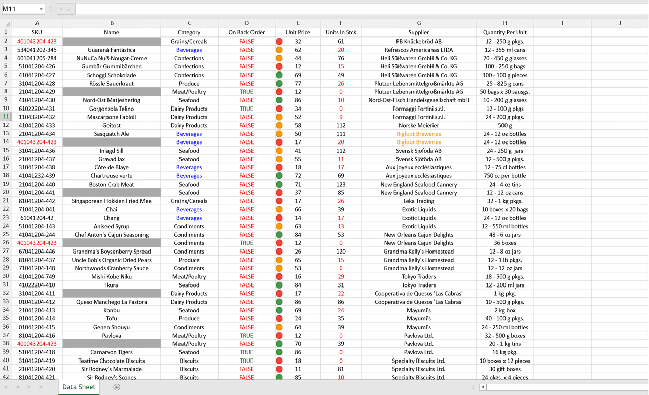
Task: Select the 50 bags x 30 sausgs. cell
Action: click(x=505, y=92)
